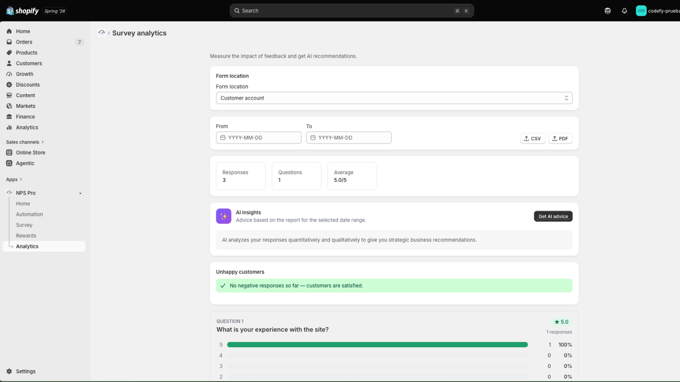Click the 5-star rating progress bar
Image resolution: width=680 pixels, height=382 pixels.
pyautogui.click(x=377, y=345)
